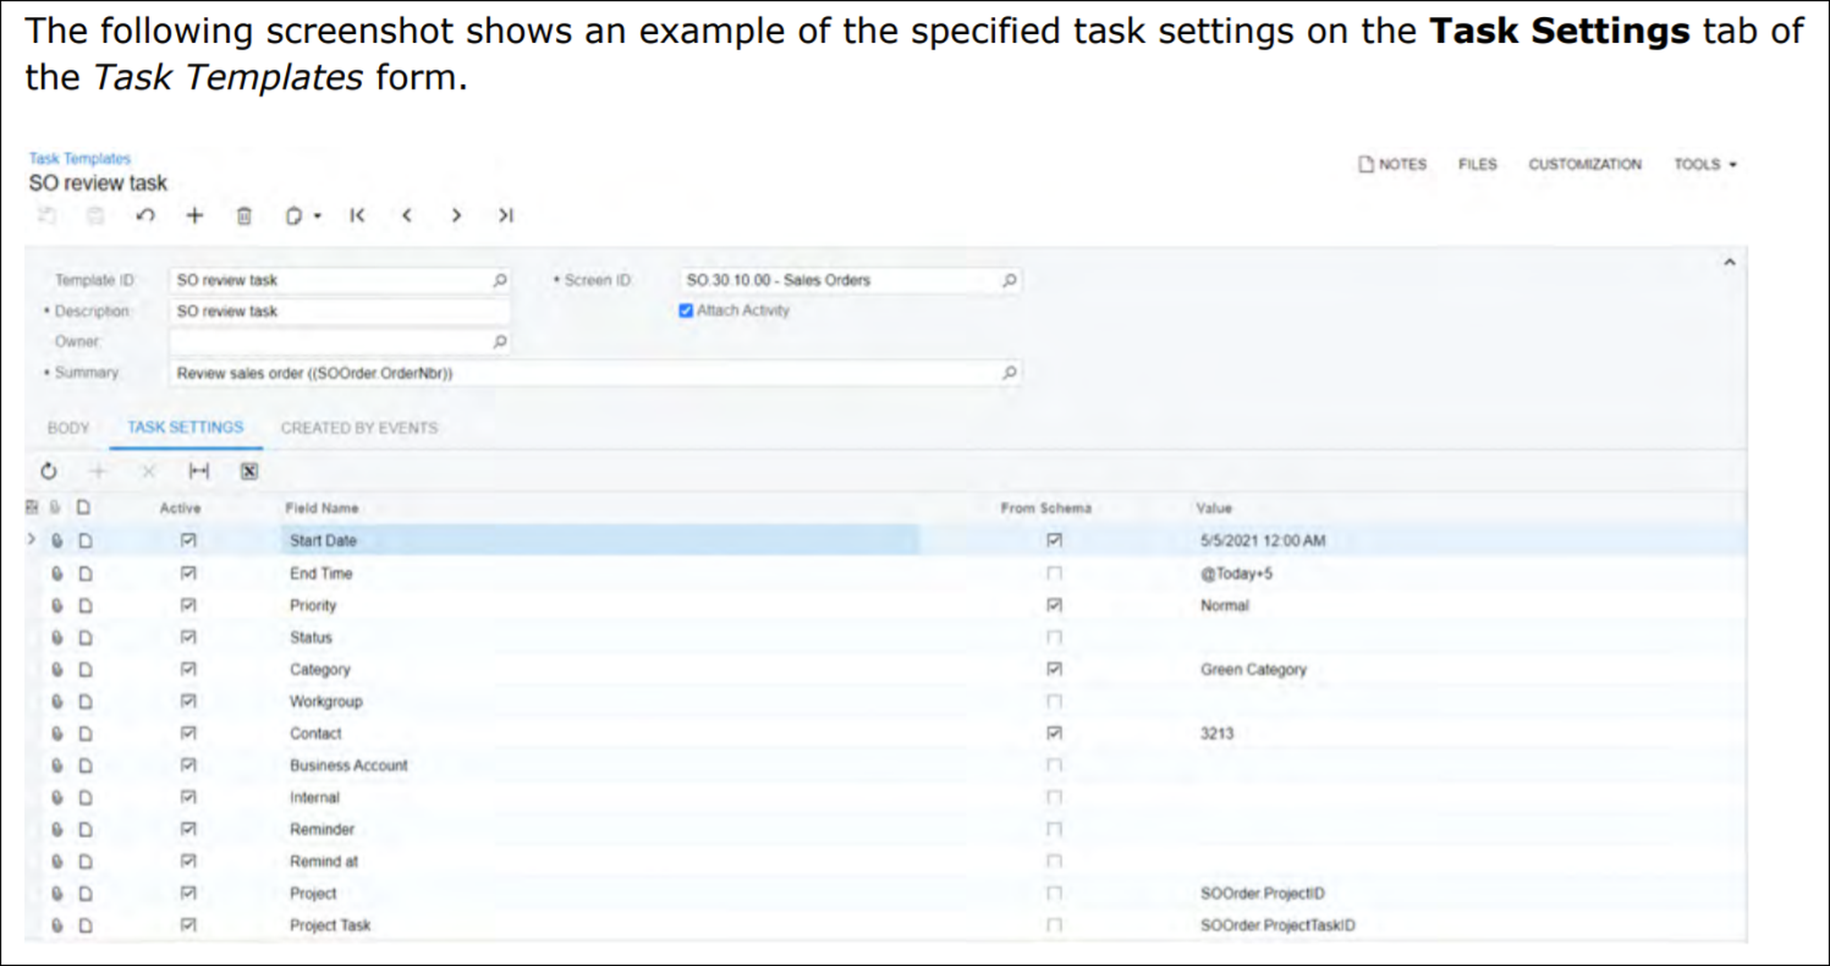Open the clipboard dropdown arrow
Image resolution: width=1830 pixels, height=966 pixels.
click(317, 216)
